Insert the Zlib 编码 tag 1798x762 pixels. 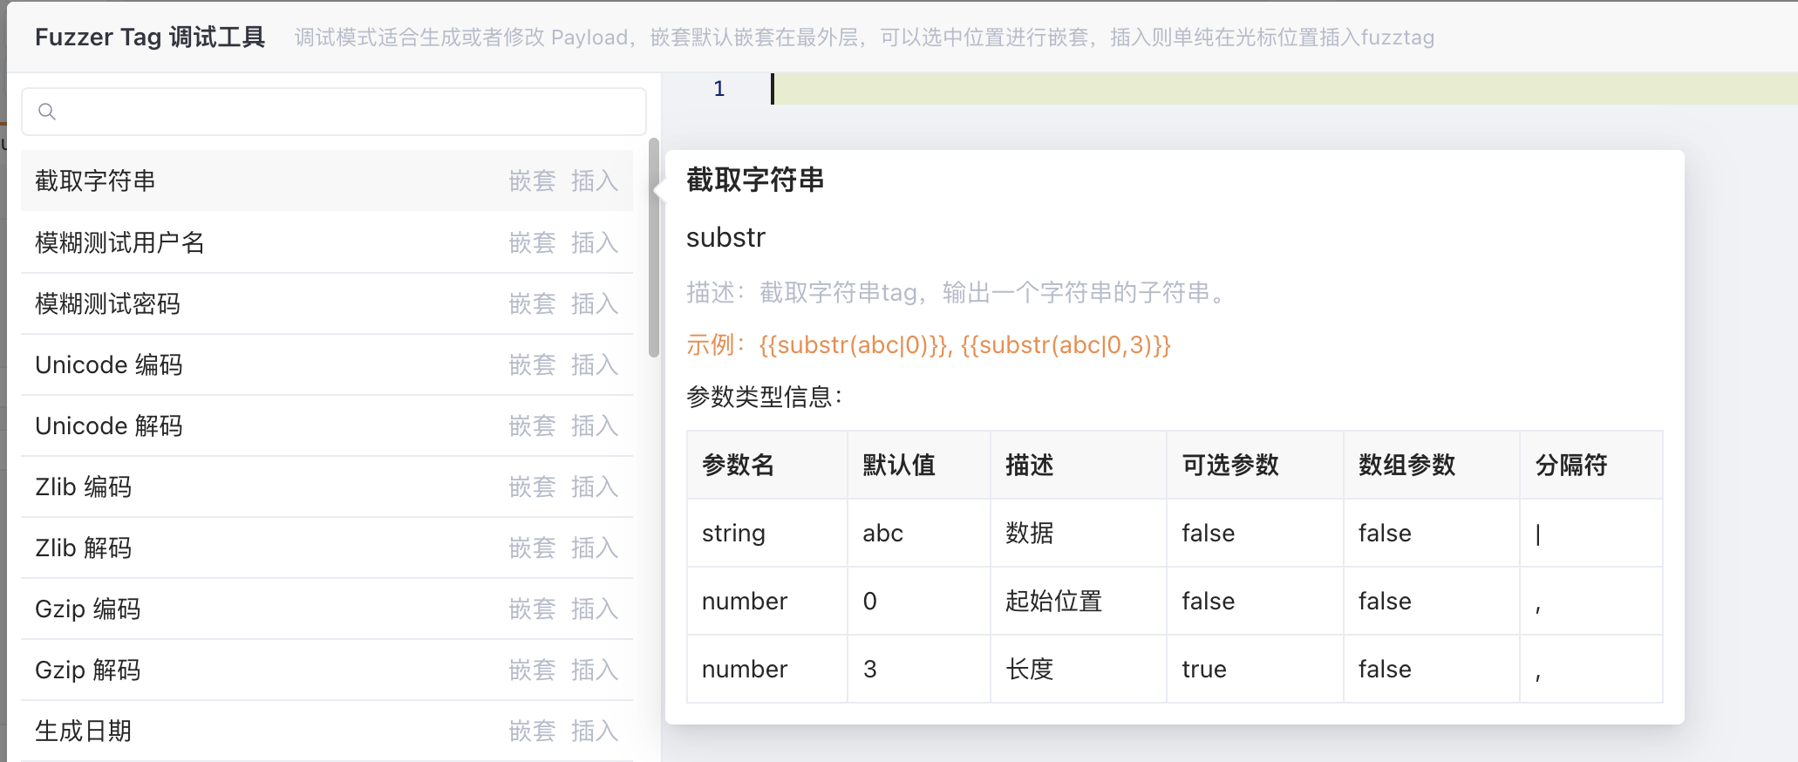[594, 486]
